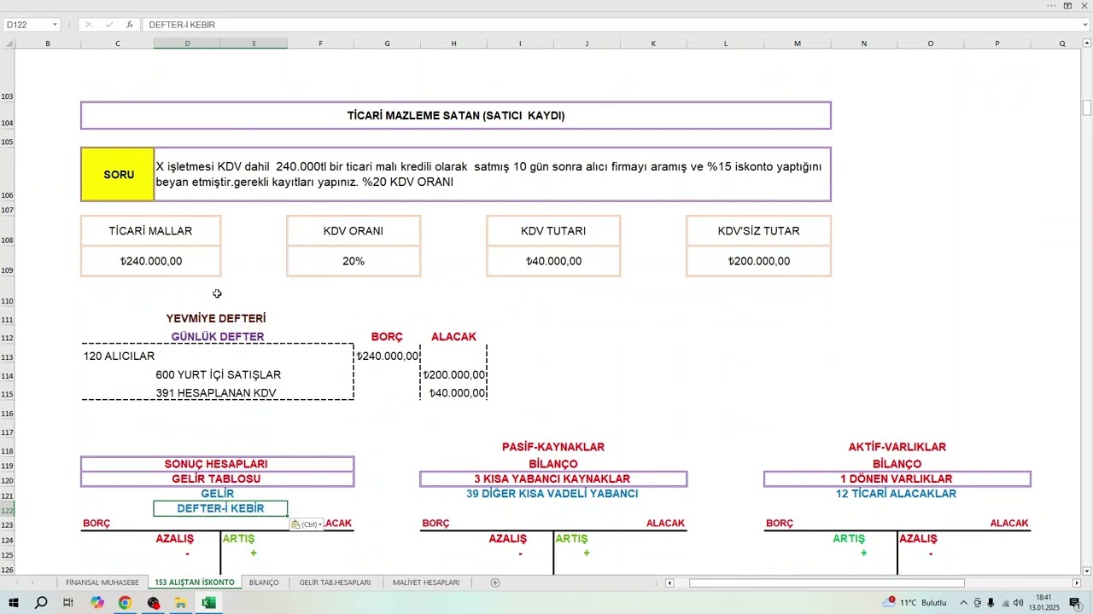Launch File Explorer from the taskbar
The height and width of the screenshot is (614, 1093).
tap(181, 603)
